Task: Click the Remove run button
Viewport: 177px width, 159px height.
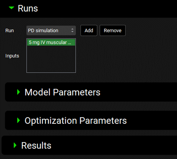Action: coord(113,30)
